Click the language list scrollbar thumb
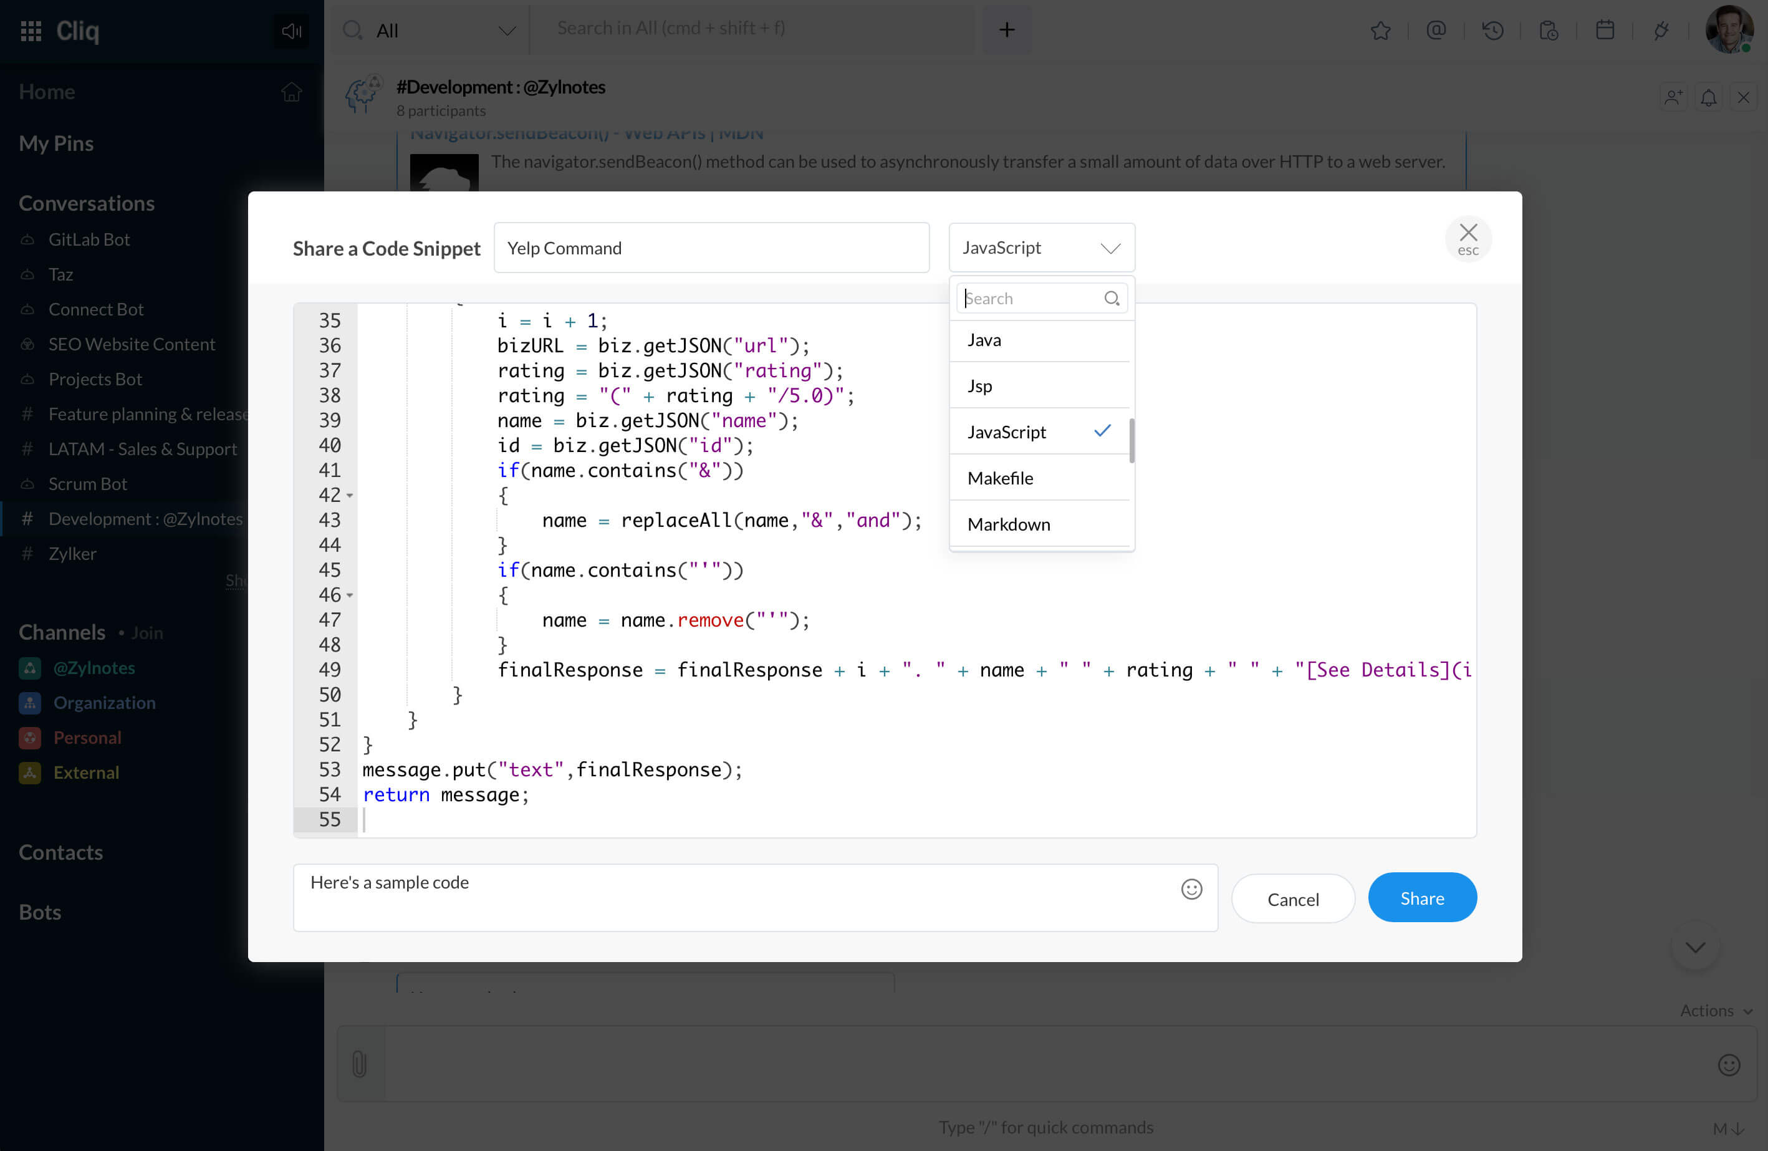The image size is (1768, 1151). coord(1131,440)
